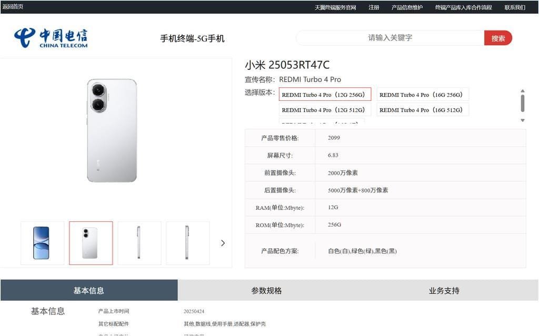The width and height of the screenshot is (539, 336).
Task: Click the next-image chevron beside thumbnails
Action: pyautogui.click(x=223, y=243)
